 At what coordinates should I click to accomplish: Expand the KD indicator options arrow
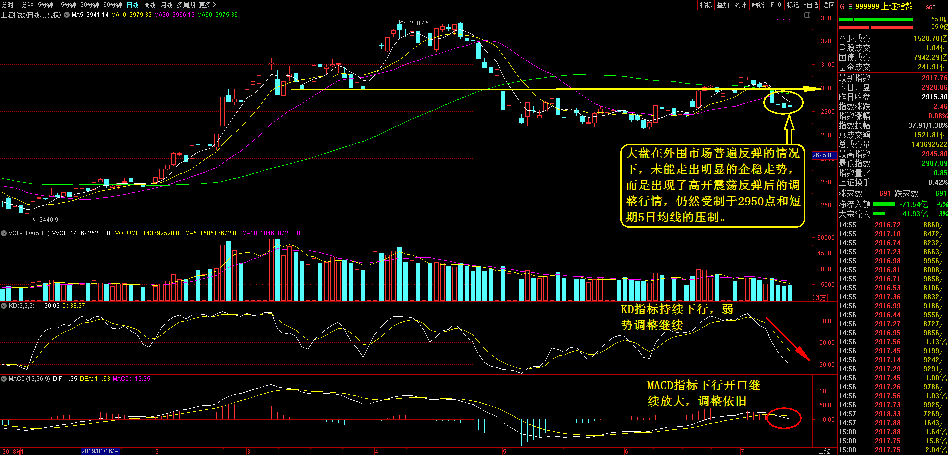point(4,306)
